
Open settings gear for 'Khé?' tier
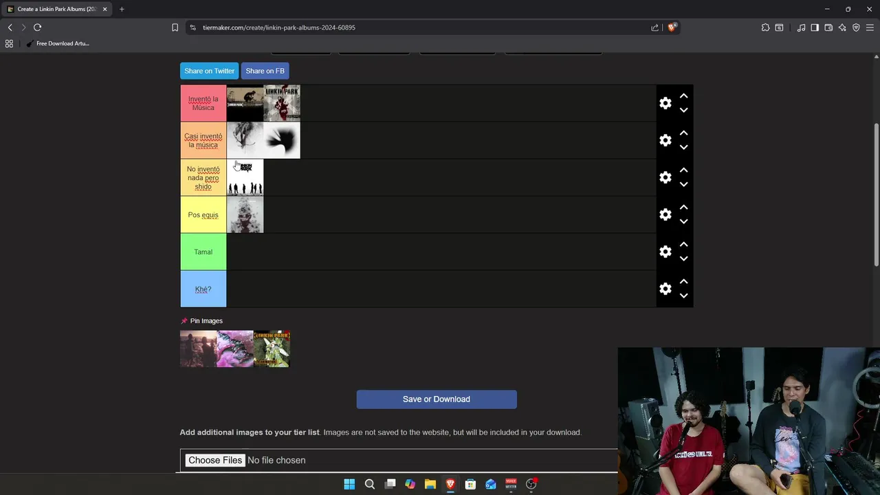pos(665,289)
